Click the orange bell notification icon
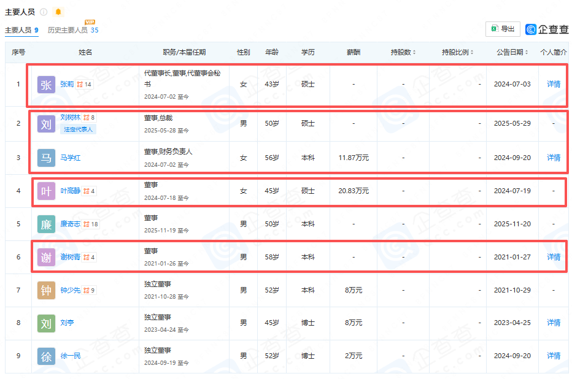Screen dimensions: 572x379 click(x=58, y=12)
